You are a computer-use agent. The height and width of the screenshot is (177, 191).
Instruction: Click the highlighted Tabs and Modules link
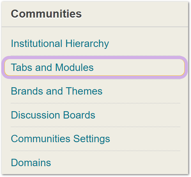52,67
